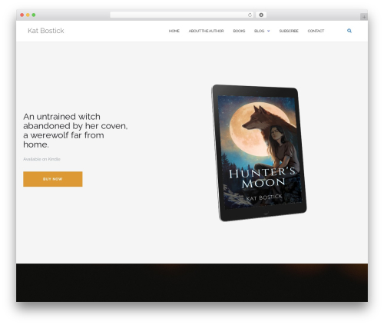The width and height of the screenshot is (384, 325).
Task: Click the red close window dot
Action: pyautogui.click(x=22, y=15)
